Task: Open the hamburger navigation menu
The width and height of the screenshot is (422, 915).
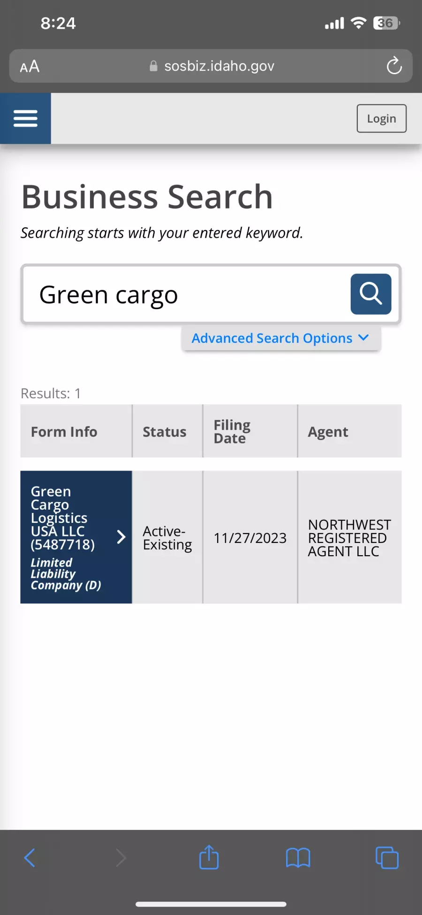Action: click(25, 118)
